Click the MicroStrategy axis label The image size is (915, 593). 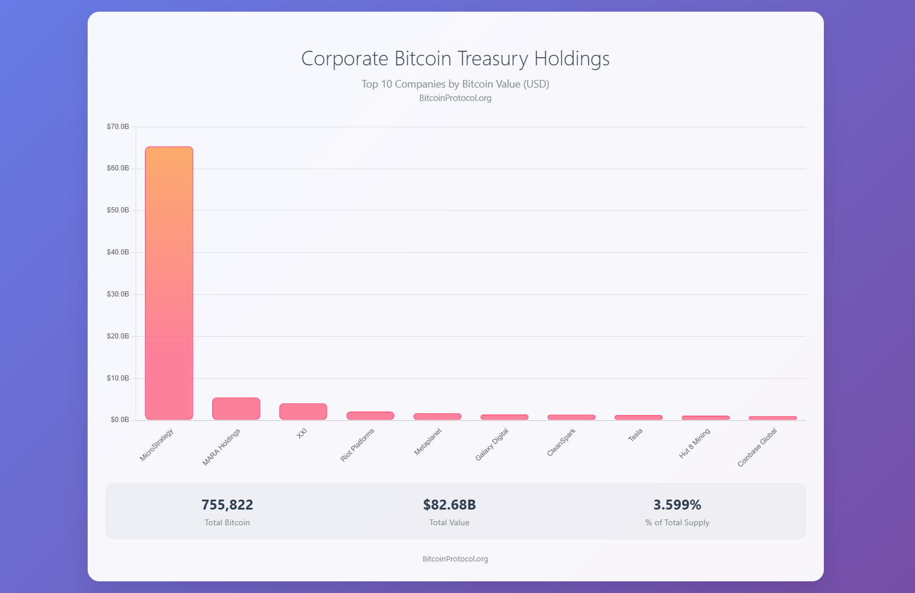(x=157, y=445)
